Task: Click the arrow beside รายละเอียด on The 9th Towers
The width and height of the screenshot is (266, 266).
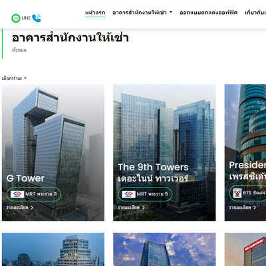Action: click(x=143, y=207)
